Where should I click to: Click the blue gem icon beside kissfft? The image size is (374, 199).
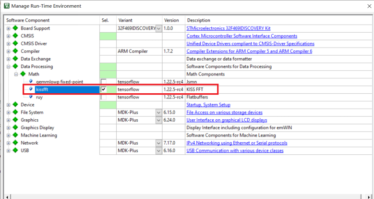point(31,89)
